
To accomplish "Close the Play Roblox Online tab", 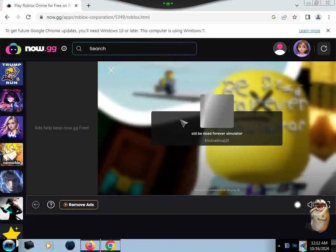I will click(x=76, y=6).
